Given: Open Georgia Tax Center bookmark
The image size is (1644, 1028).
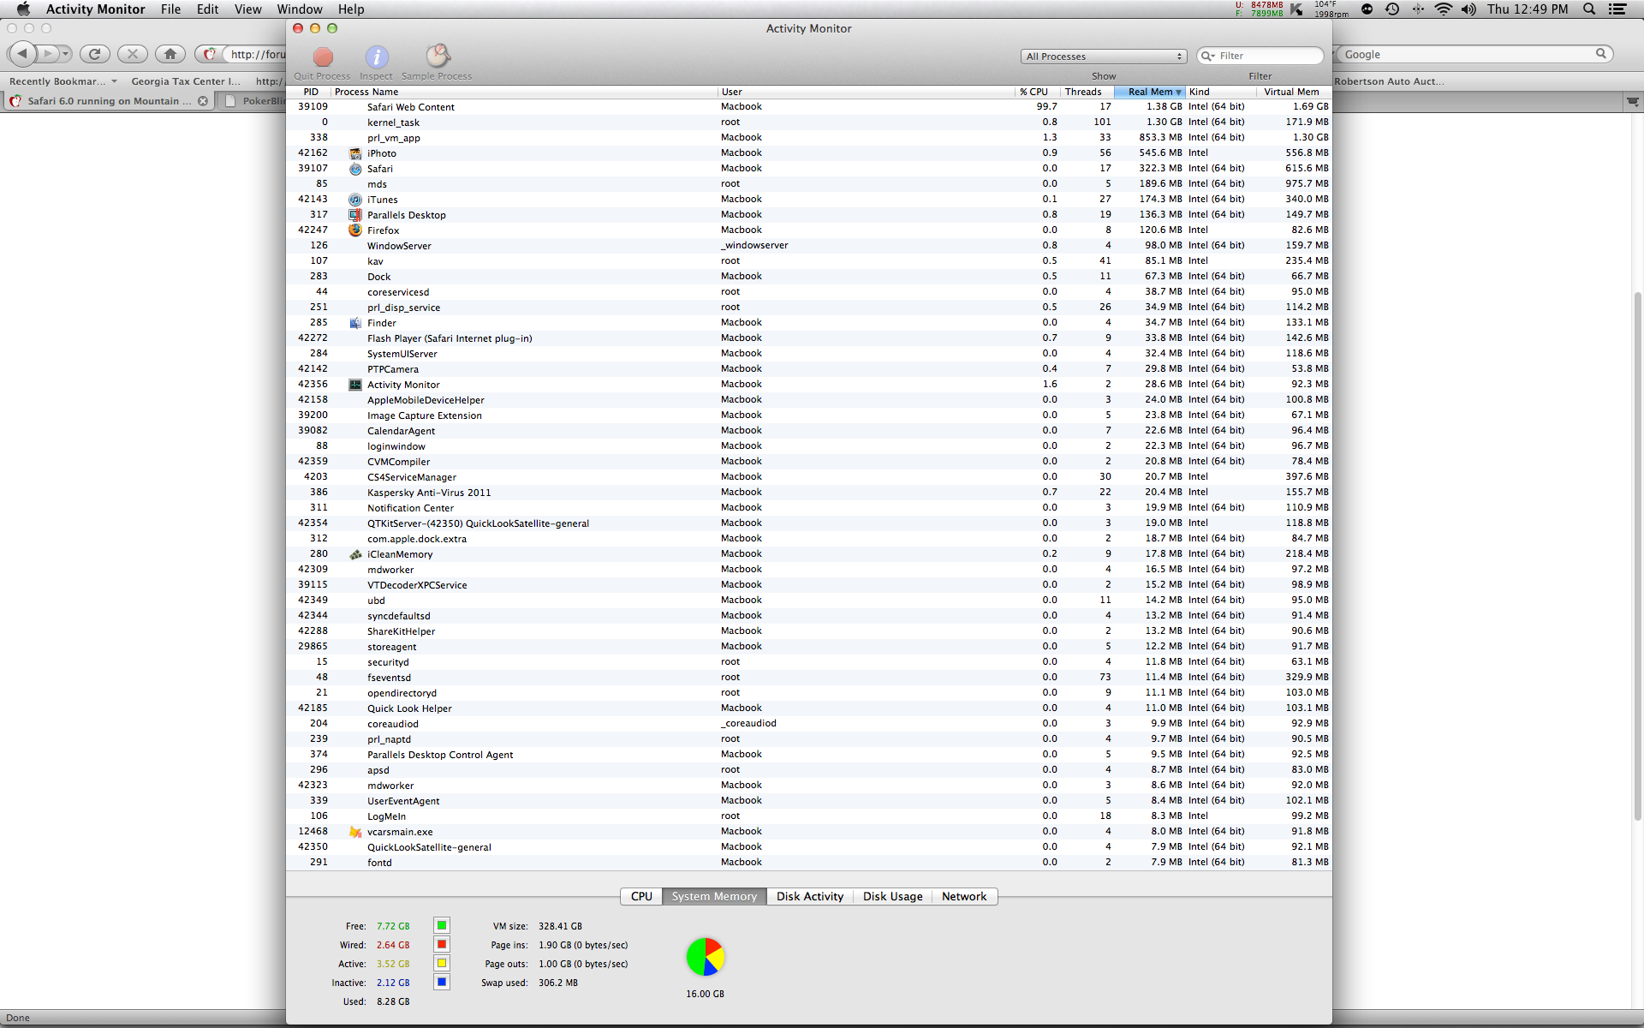Looking at the screenshot, I should [x=185, y=81].
